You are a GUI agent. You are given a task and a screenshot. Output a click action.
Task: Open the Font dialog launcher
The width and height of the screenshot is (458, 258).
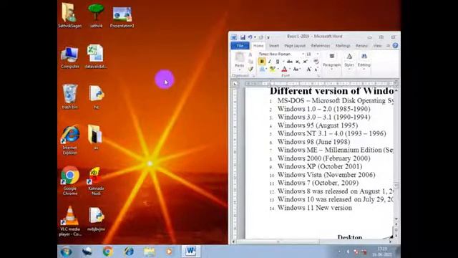pos(318,76)
